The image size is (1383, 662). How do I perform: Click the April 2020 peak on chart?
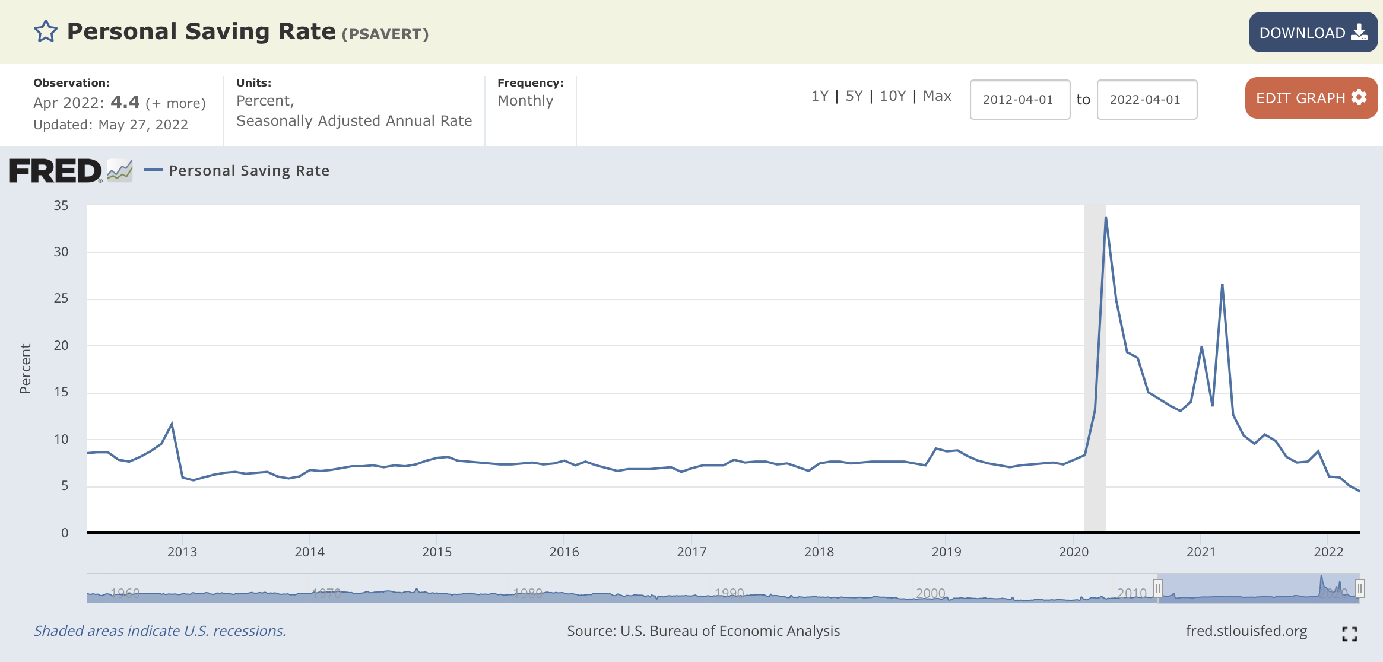pyautogui.click(x=1105, y=218)
